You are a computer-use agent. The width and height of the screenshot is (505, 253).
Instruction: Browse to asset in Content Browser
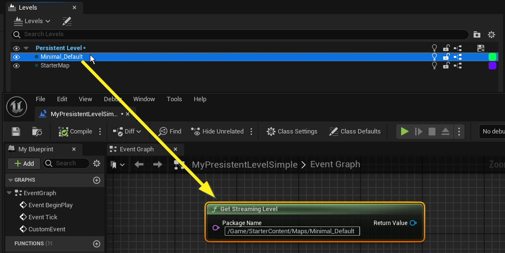tap(37, 132)
